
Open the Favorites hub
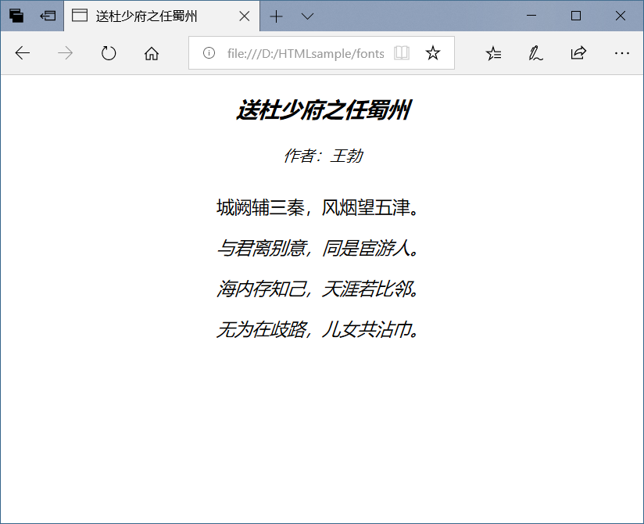[x=493, y=53]
